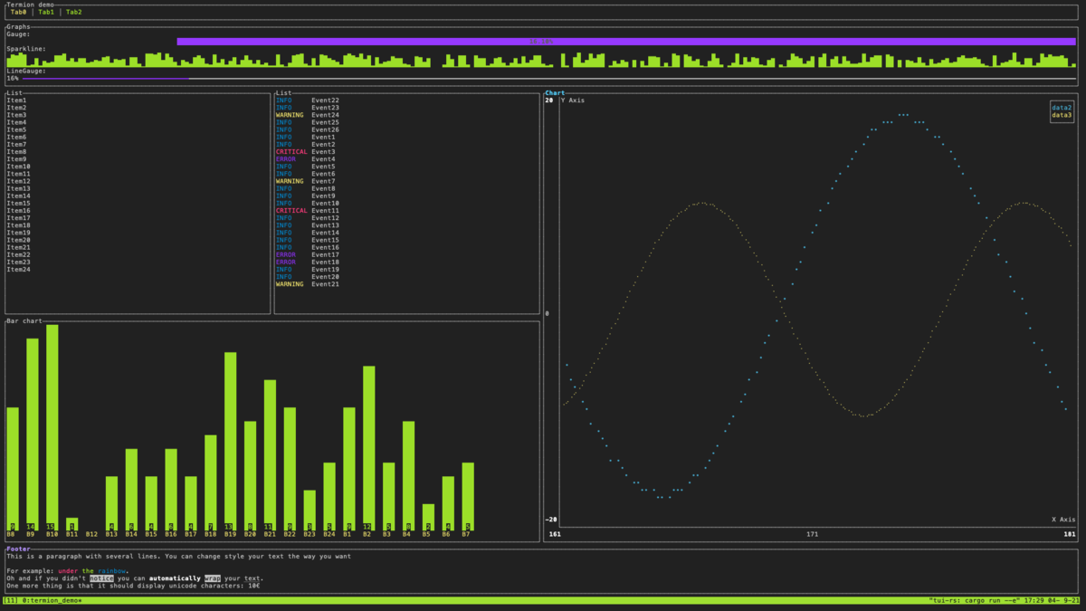Click the highlighted wrap text
1086x611 pixels.
click(214, 578)
